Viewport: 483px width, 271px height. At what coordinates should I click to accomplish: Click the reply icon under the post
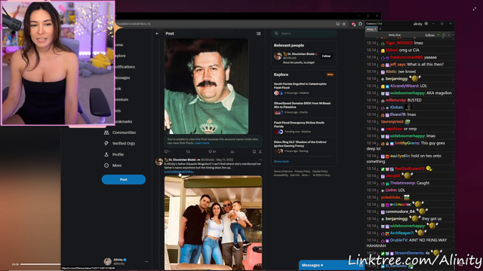coord(167,151)
